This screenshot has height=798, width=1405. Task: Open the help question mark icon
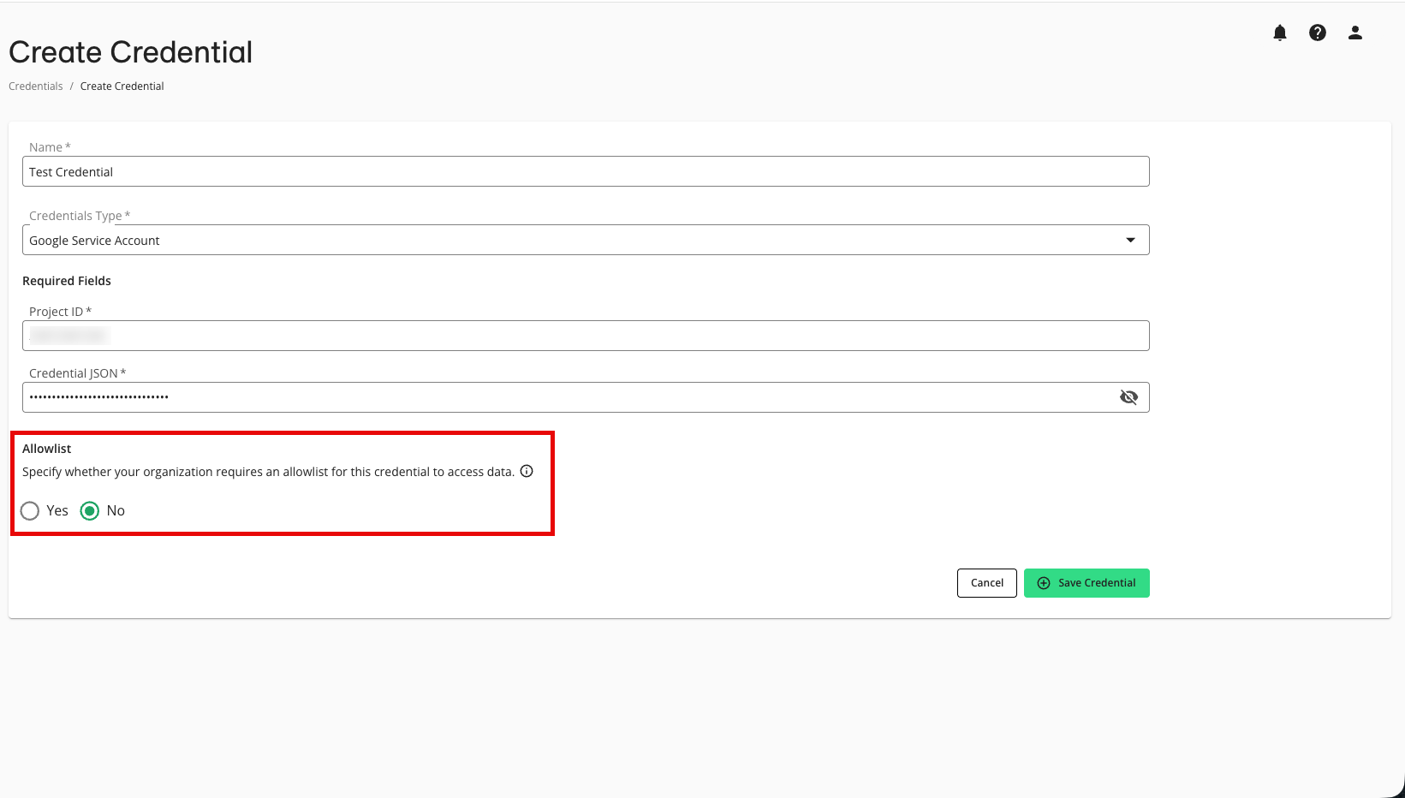coord(1317,33)
